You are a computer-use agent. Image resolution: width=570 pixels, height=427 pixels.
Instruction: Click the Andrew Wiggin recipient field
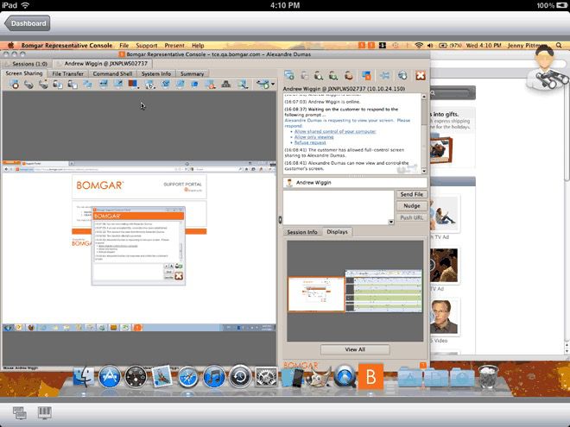(x=355, y=183)
